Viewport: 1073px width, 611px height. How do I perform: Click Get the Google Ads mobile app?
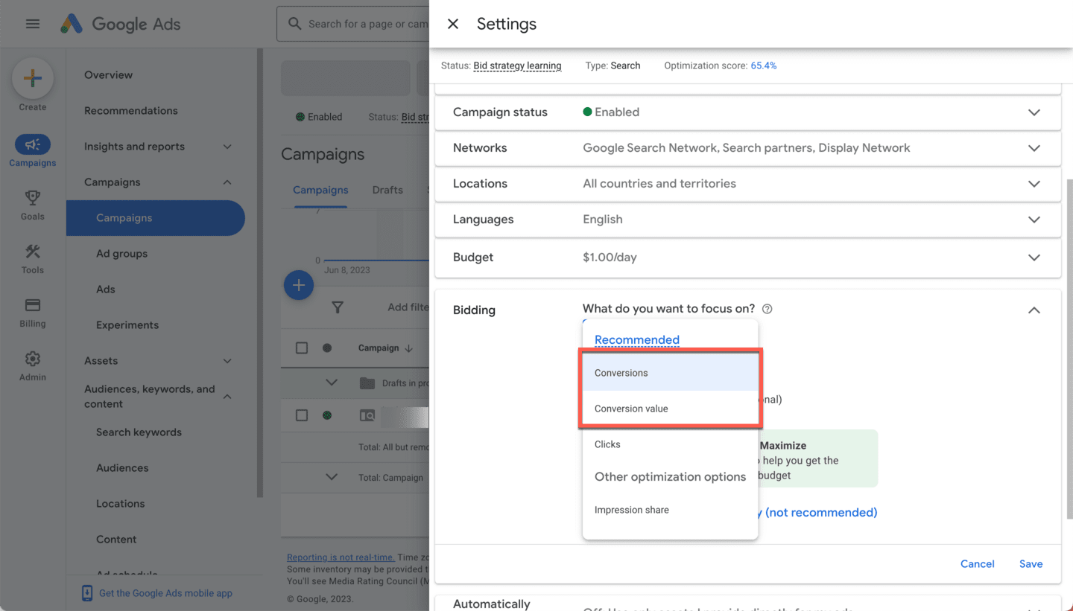pyautogui.click(x=165, y=593)
